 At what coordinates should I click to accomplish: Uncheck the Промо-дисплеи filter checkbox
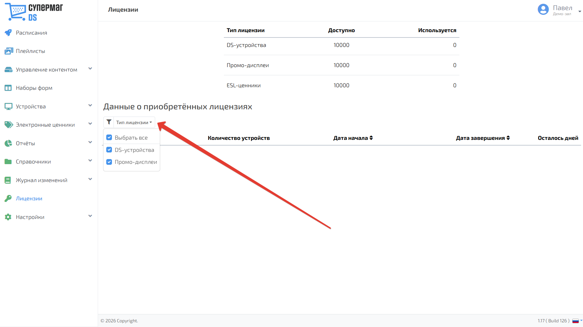pos(109,162)
